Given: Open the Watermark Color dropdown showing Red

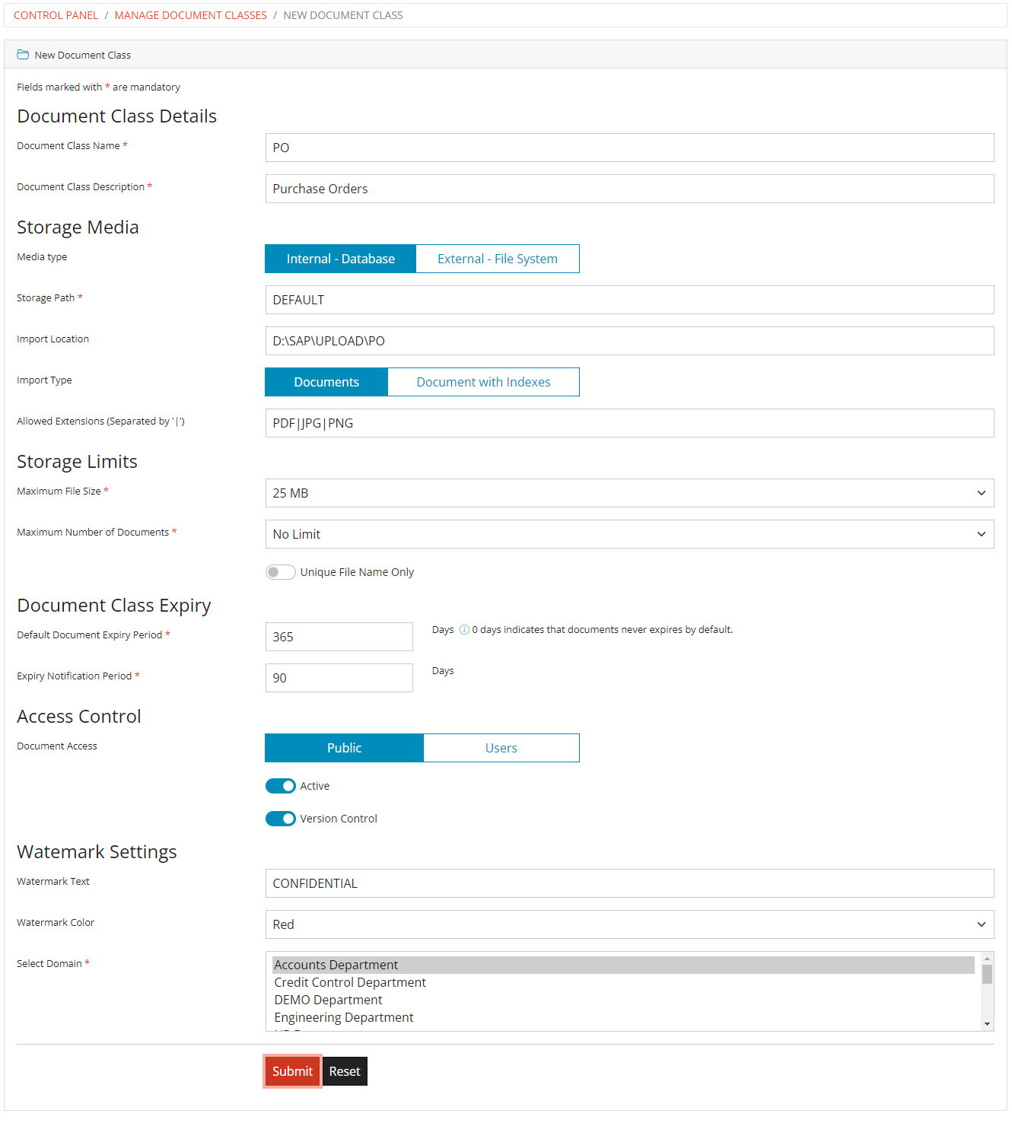Looking at the screenshot, I should tap(981, 924).
